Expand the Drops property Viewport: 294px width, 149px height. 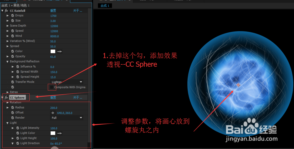point(8,16)
